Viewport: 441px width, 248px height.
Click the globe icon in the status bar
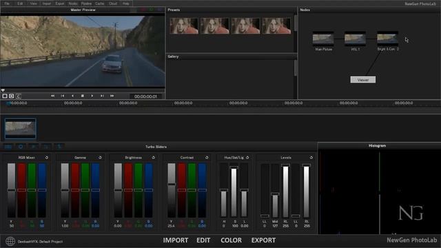tap(10, 241)
